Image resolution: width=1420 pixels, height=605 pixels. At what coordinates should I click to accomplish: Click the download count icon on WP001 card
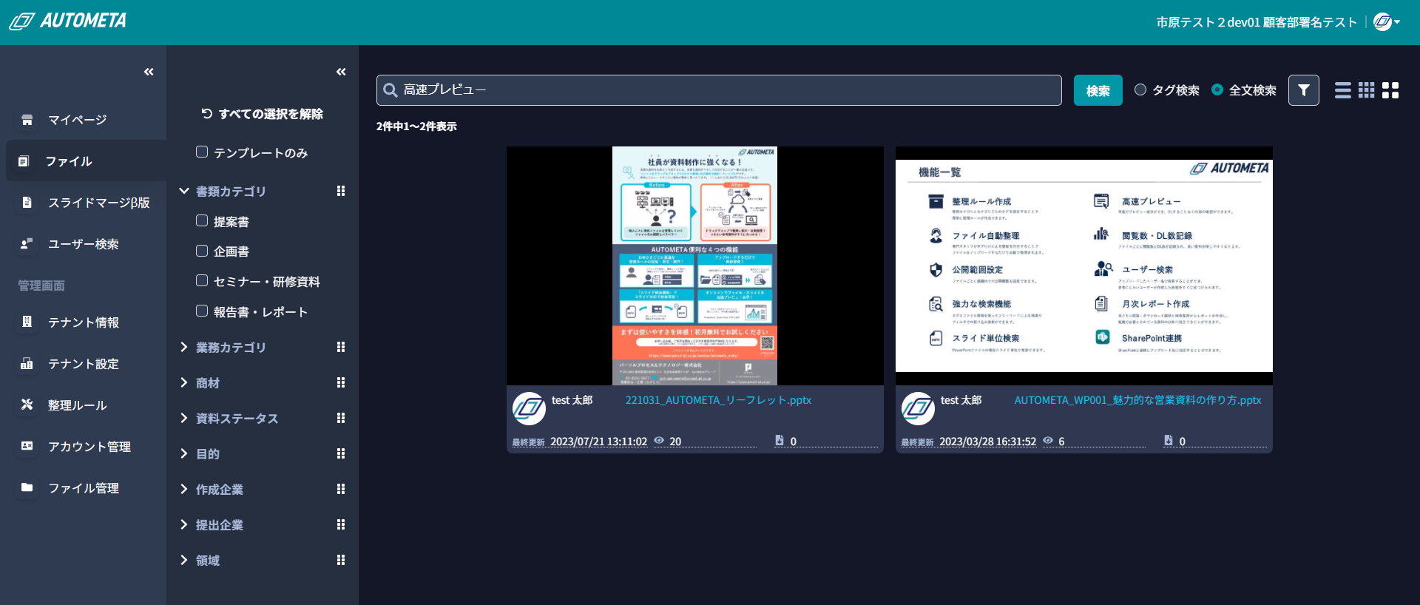tap(1169, 440)
